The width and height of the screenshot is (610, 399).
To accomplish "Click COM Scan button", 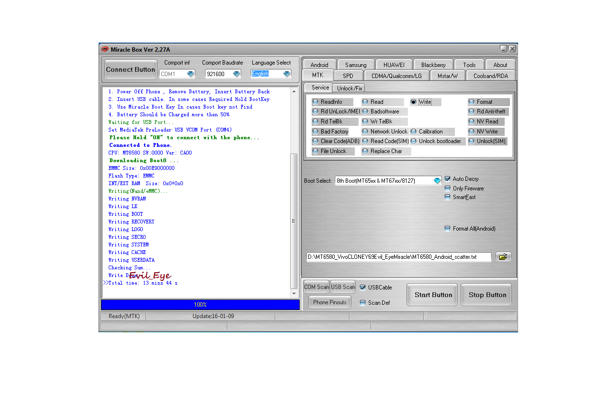I will coord(316,287).
